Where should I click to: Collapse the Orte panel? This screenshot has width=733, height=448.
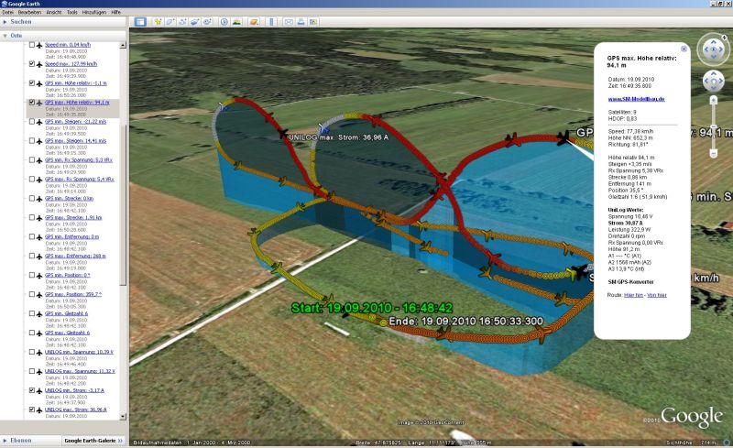[5, 34]
